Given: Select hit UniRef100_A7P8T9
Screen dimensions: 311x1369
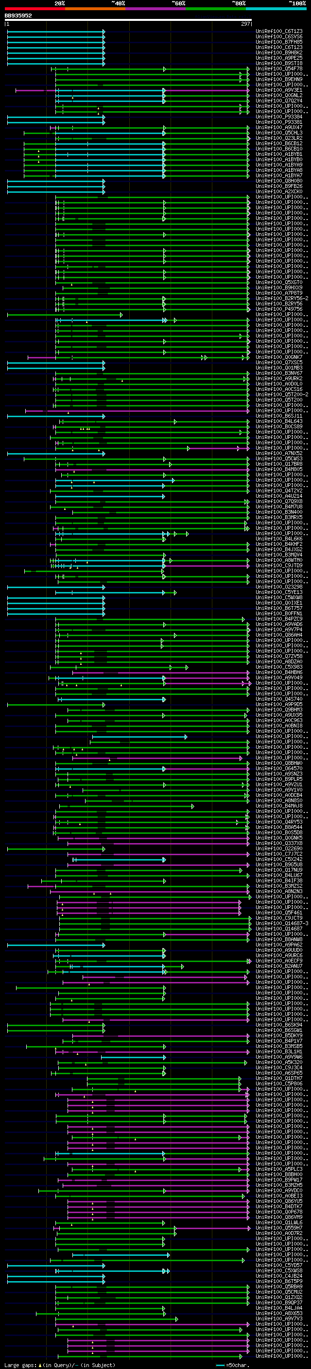Looking at the screenshot, I should tap(279, 293).
